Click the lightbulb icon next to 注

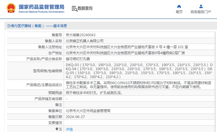click(57, 129)
